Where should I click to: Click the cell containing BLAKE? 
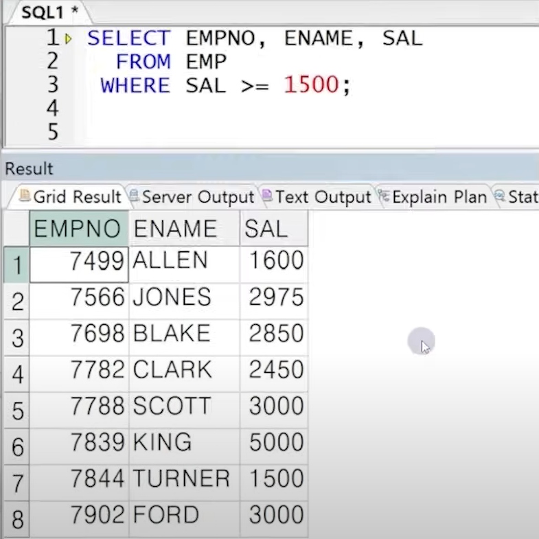[x=184, y=338]
